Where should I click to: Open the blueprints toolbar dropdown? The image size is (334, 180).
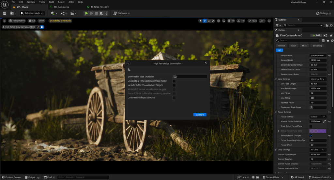tap(64, 13)
